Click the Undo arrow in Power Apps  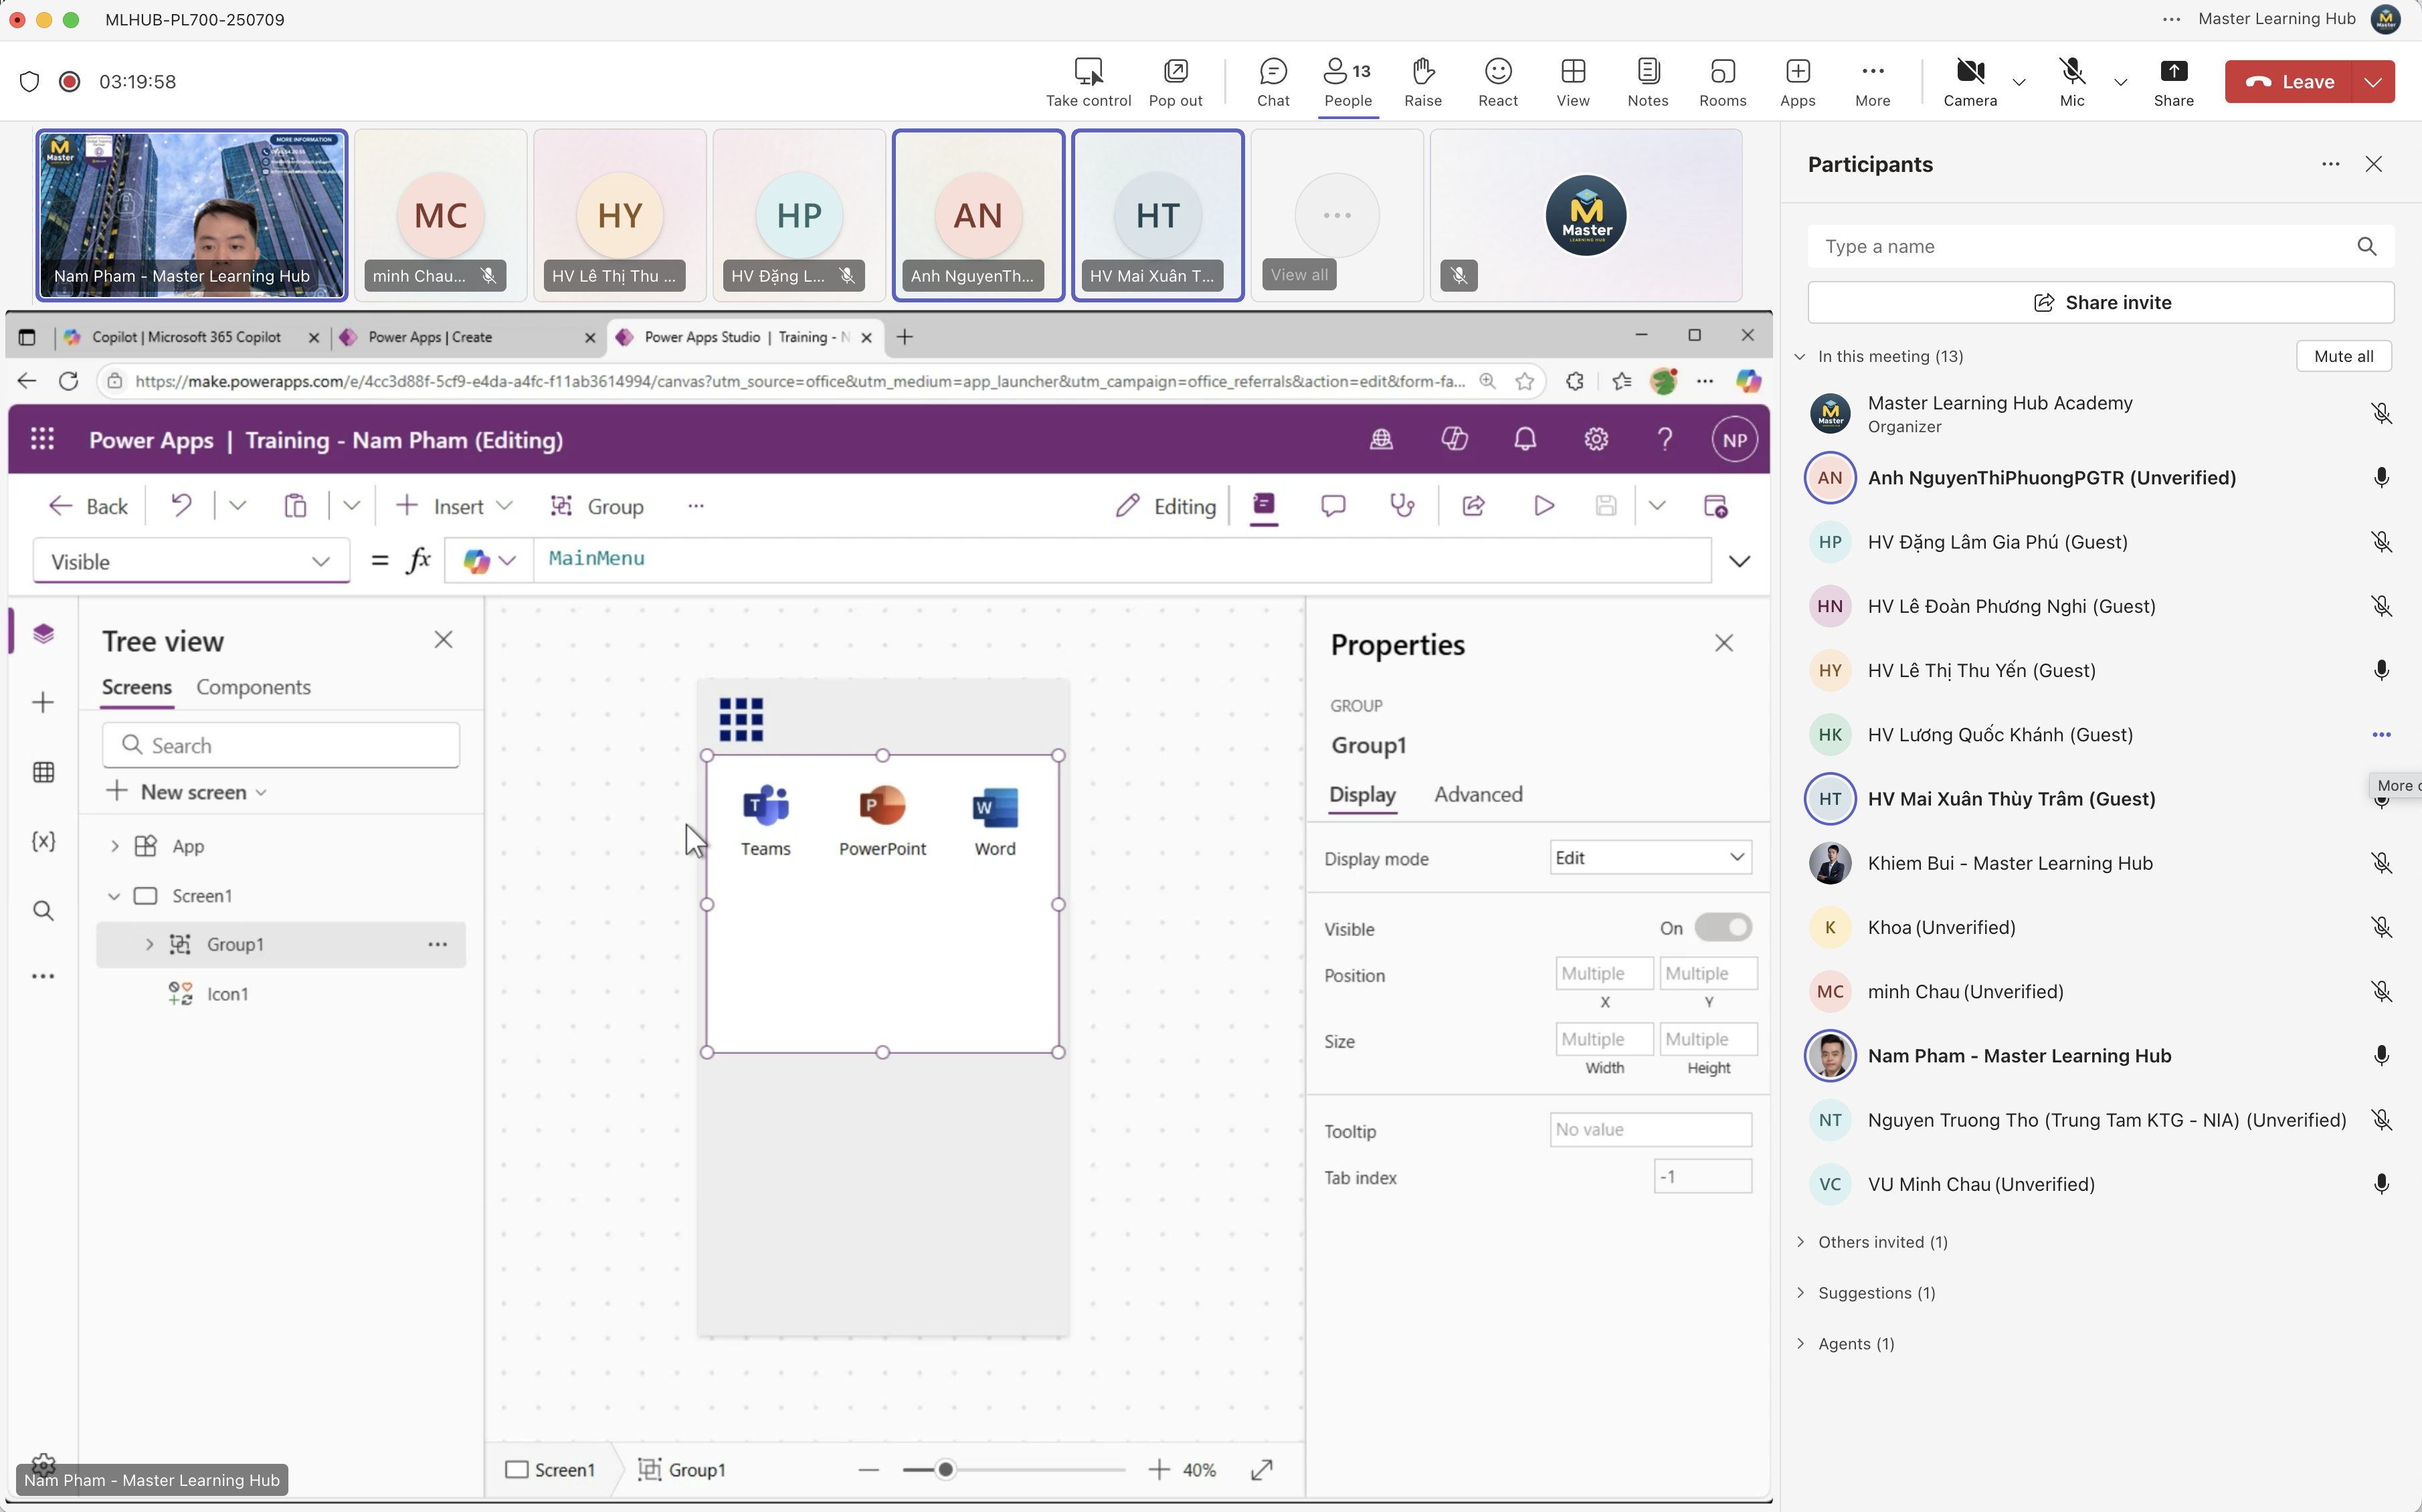(181, 506)
